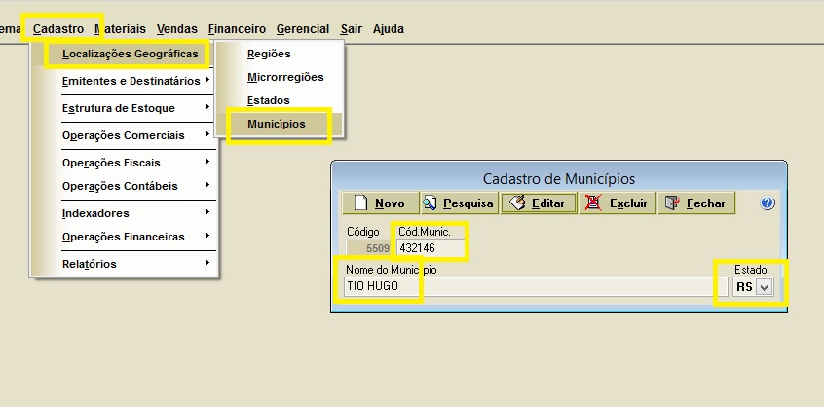Click the Nome do Município field
Screen dimensions: 824x407
pyautogui.click(x=536, y=286)
